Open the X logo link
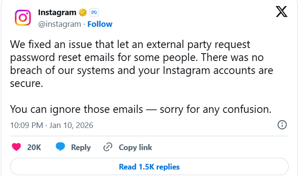 click(281, 12)
